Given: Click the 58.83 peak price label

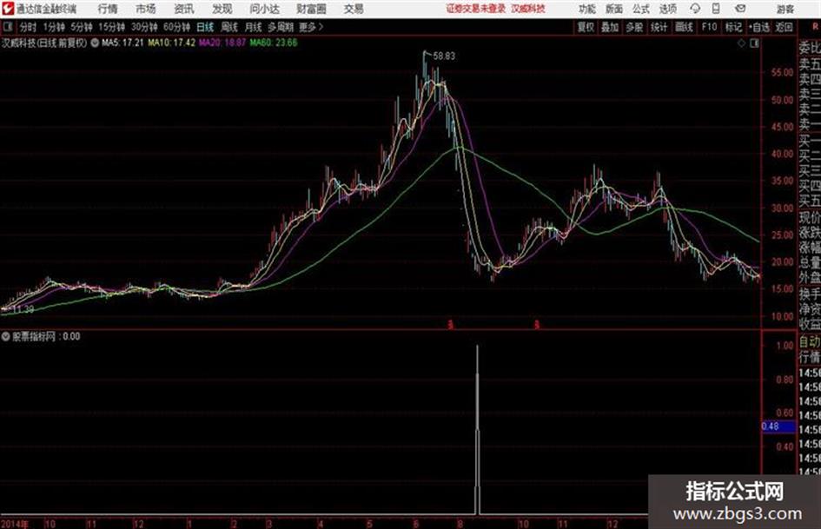Looking at the screenshot, I should click(444, 56).
